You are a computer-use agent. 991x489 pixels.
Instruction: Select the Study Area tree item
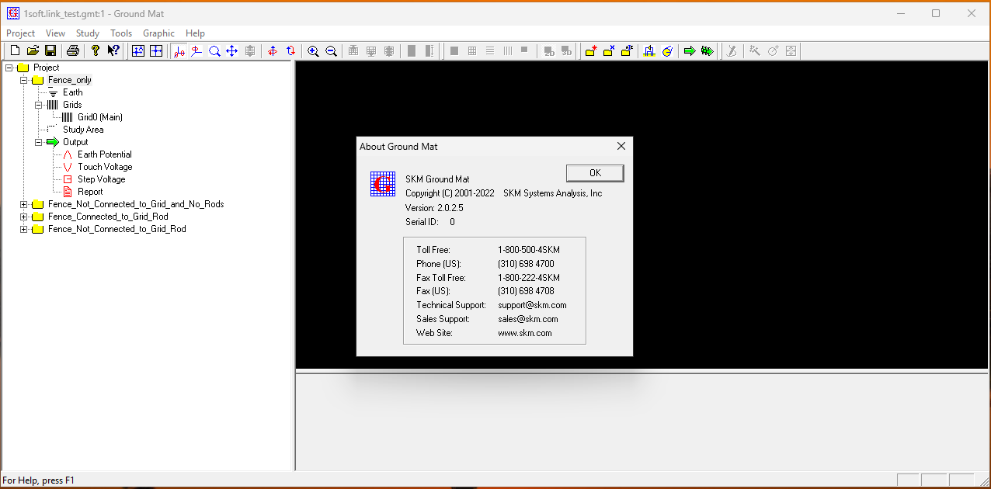tap(83, 130)
